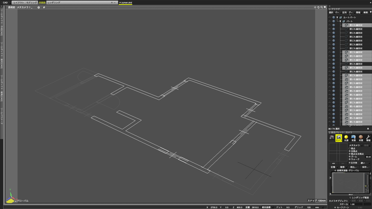Click the 保存... button
Viewport: 372px width, 209px height.
(x=365, y=167)
